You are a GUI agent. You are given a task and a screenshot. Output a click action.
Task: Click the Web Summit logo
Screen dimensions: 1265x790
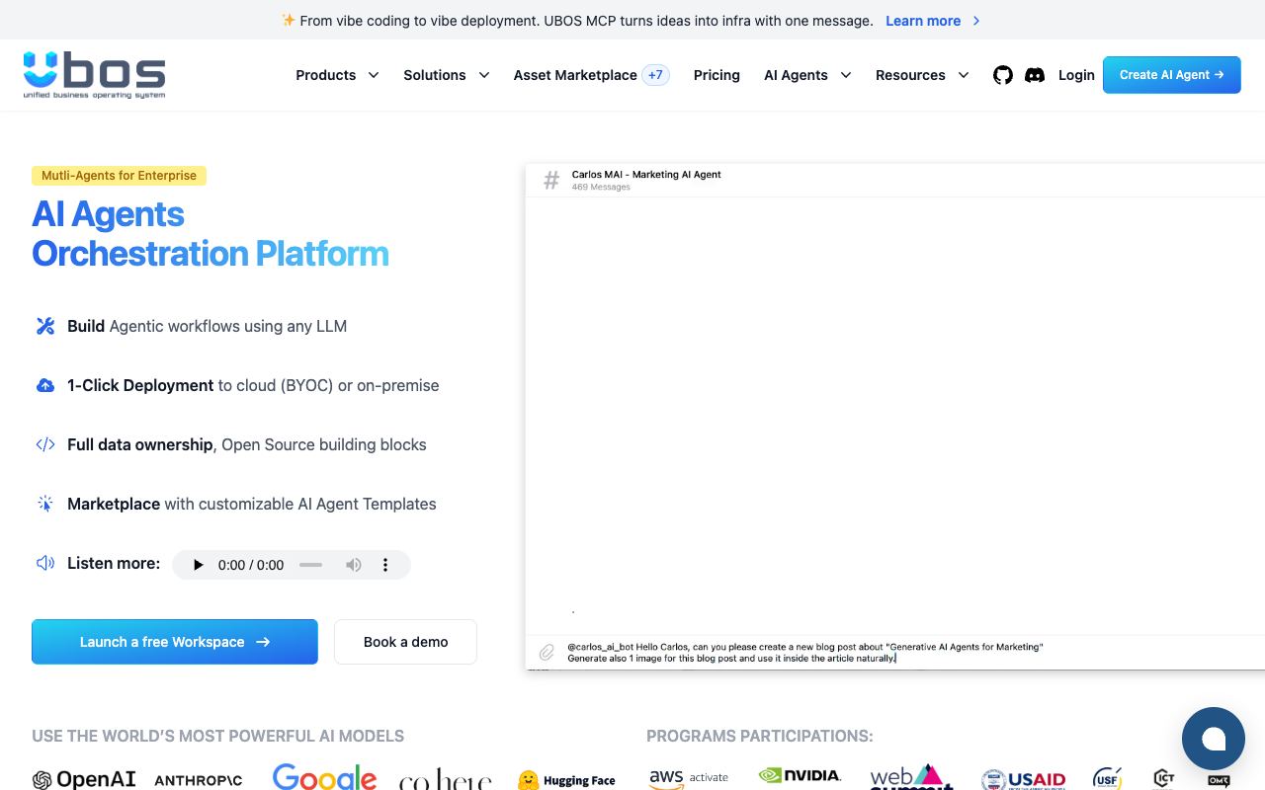point(911,776)
